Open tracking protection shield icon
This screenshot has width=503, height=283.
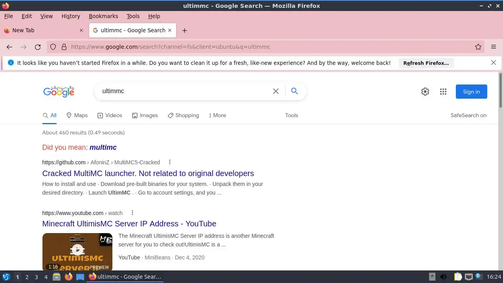(x=53, y=47)
